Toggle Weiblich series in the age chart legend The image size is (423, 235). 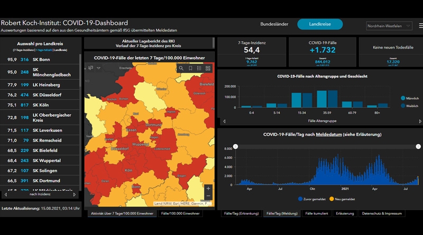(x=409, y=106)
